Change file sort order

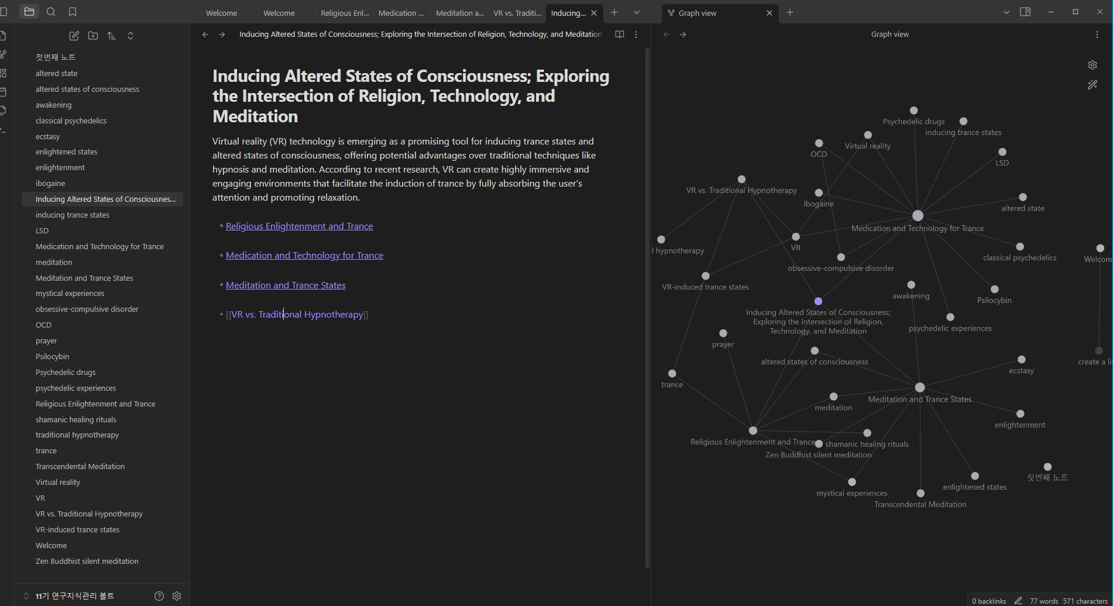coord(112,36)
